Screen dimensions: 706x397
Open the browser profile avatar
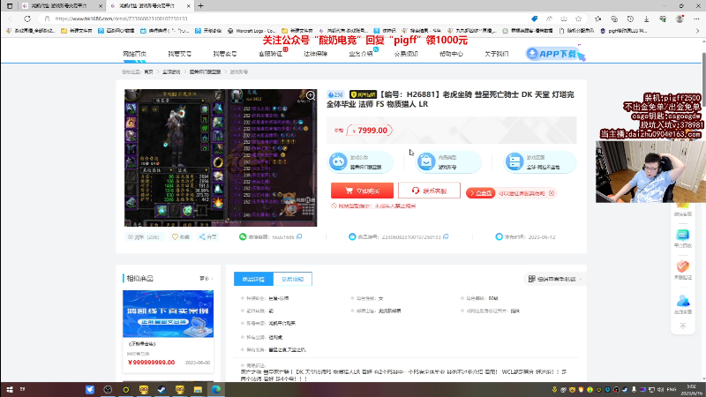[680, 19]
